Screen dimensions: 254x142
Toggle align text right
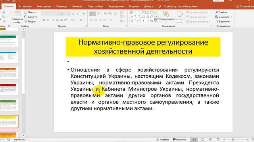[100, 20]
